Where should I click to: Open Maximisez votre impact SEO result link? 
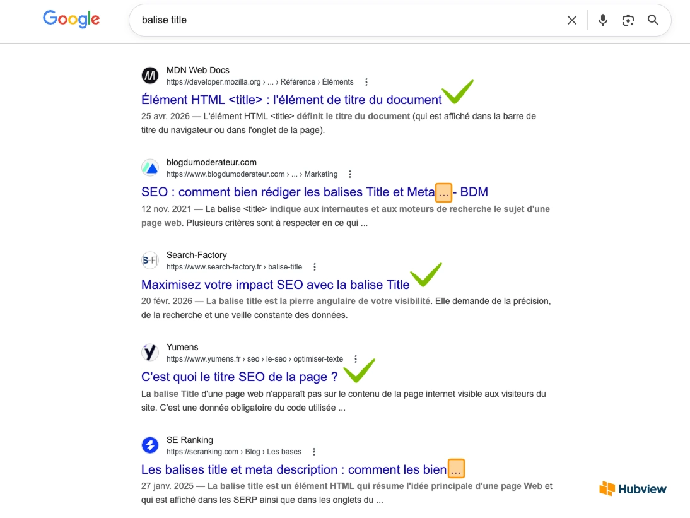[276, 285]
